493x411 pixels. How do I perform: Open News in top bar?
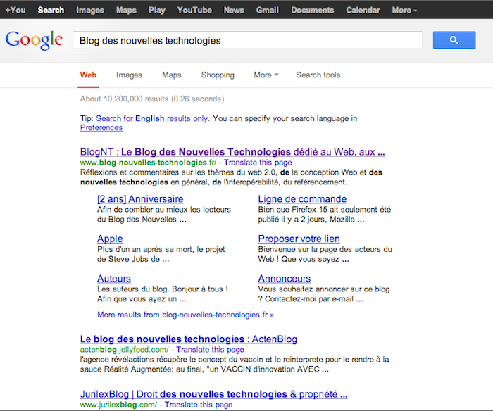[234, 10]
